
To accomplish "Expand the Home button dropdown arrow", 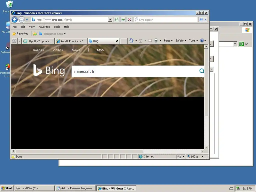I will click(136, 40).
